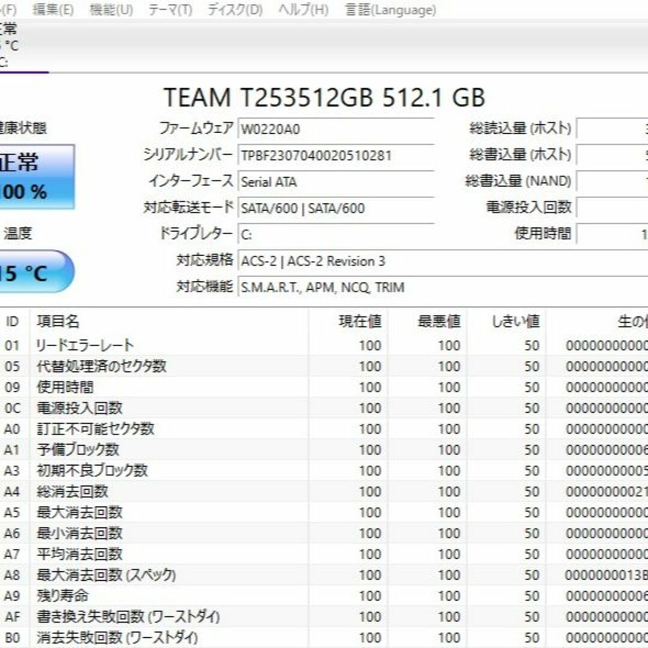Click the 最悪値 column header
This screenshot has width=648, height=648.
[x=427, y=321]
